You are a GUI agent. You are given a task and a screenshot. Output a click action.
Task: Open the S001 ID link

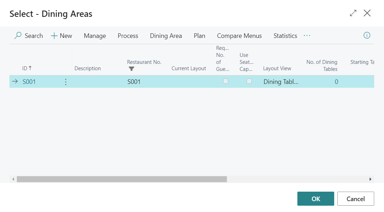coord(29,82)
